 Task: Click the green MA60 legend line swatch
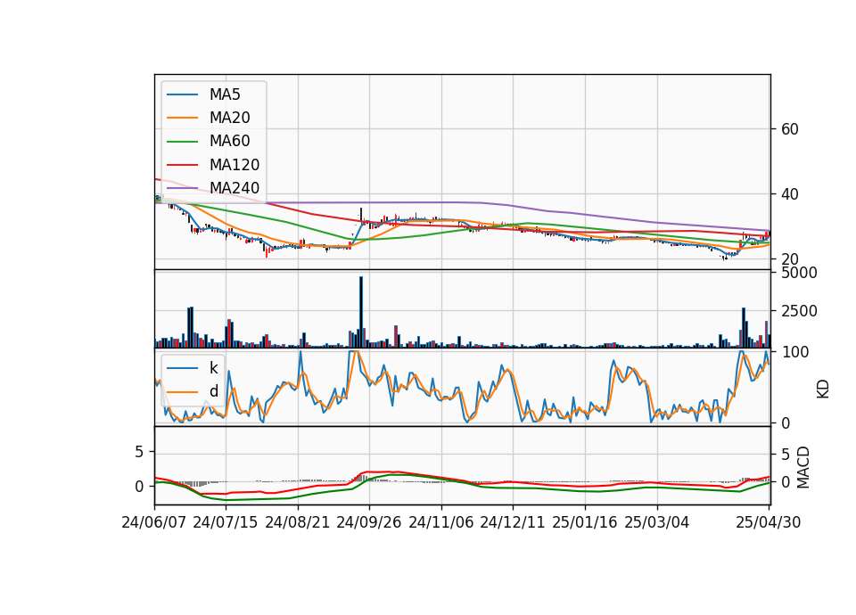[x=182, y=142]
